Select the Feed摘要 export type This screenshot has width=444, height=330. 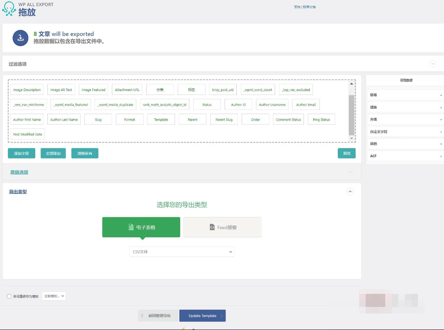[x=222, y=227]
